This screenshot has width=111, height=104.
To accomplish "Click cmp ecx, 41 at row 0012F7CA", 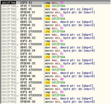I will click(54, 54).
